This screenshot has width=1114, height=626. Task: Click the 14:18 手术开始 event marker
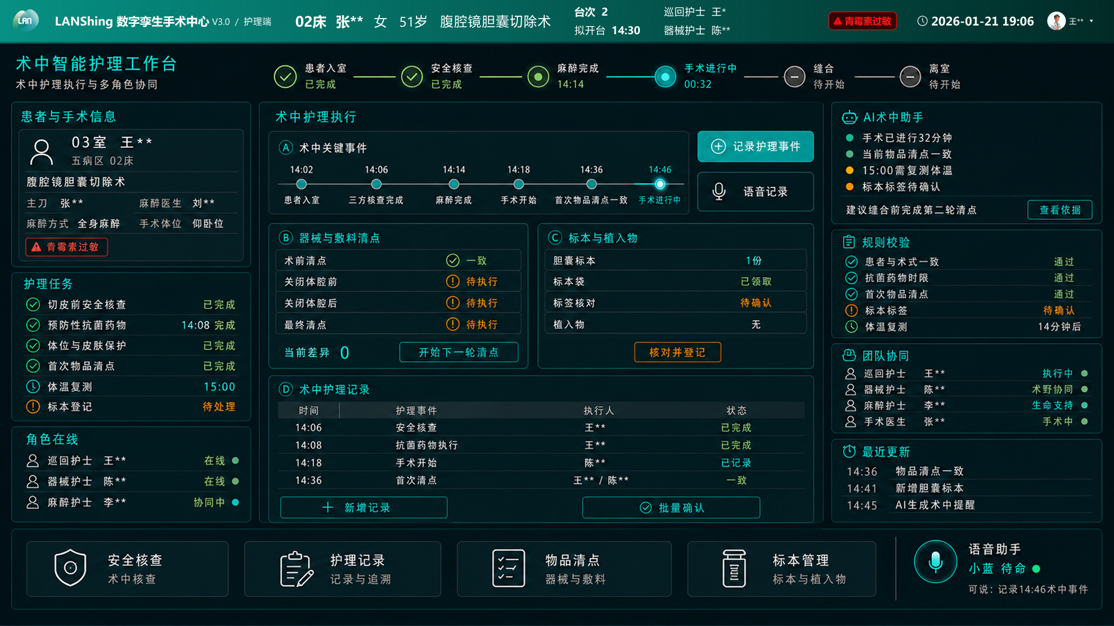[519, 184]
